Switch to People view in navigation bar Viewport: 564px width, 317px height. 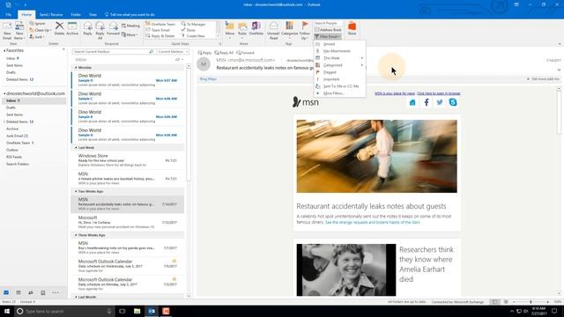31,292
